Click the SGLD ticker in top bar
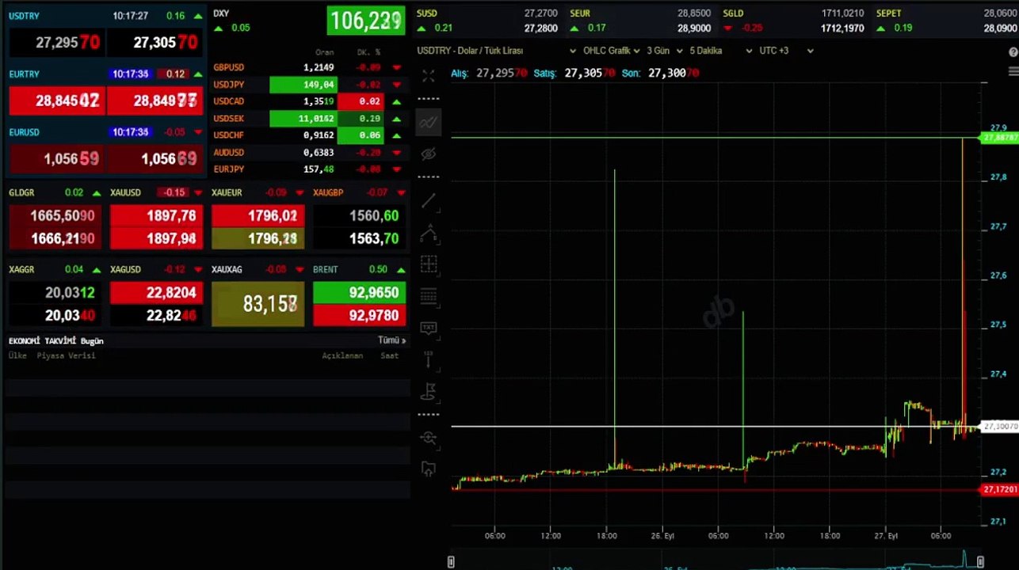Image resolution: width=1019 pixels, height=570 pixels. tap(793, 21)
